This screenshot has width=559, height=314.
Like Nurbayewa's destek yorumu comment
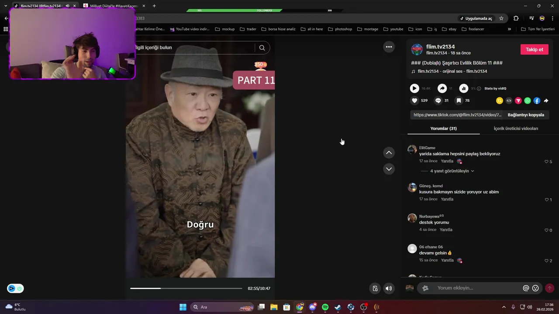tap(546, 230)
